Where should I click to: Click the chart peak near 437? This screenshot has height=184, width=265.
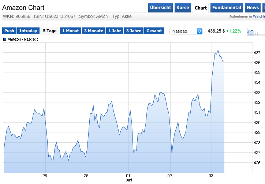218,50
